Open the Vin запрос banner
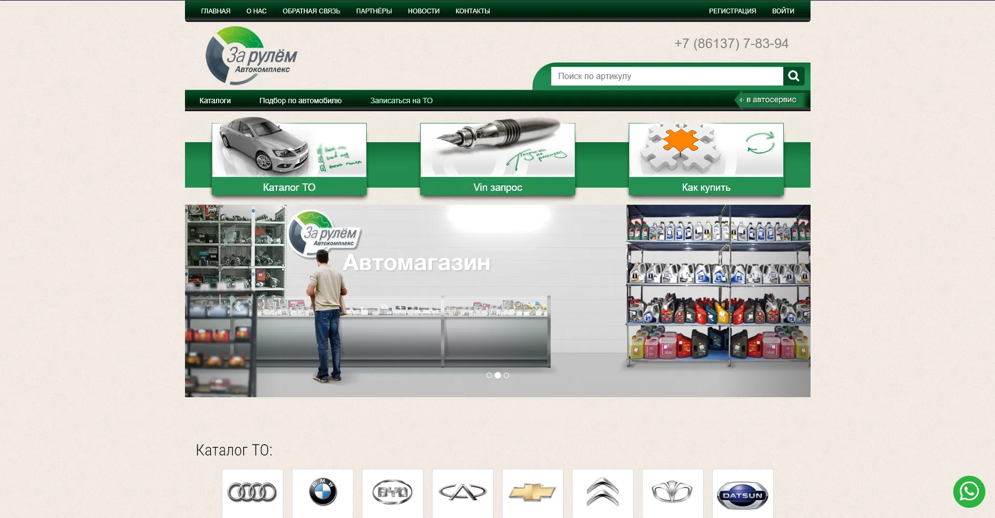The width and height of the screenshot is (995, 518). pos(497,159)
